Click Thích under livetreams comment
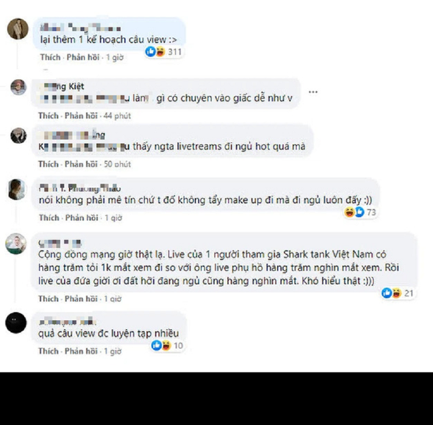Image resolution: width=433 pixels, height=425 pixels. click(48, 164)
